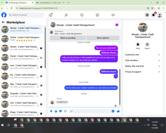
Task: Go back in browser history
Action: click(2, 8)
